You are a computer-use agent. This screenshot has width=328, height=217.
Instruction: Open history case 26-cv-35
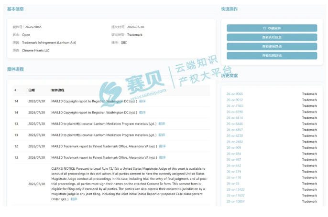[x=233, y=184]
